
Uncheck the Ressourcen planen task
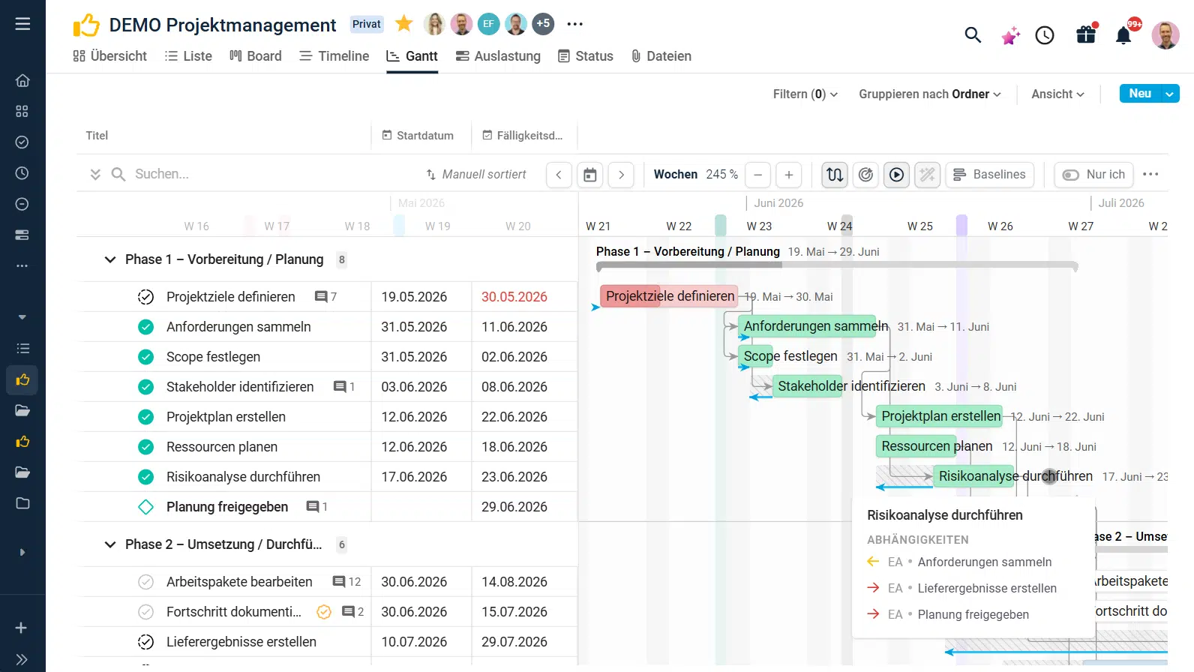tap(146, 447)
